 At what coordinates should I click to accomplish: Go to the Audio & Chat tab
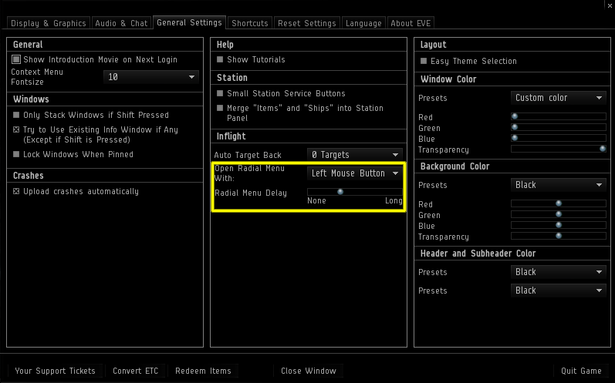121,23
